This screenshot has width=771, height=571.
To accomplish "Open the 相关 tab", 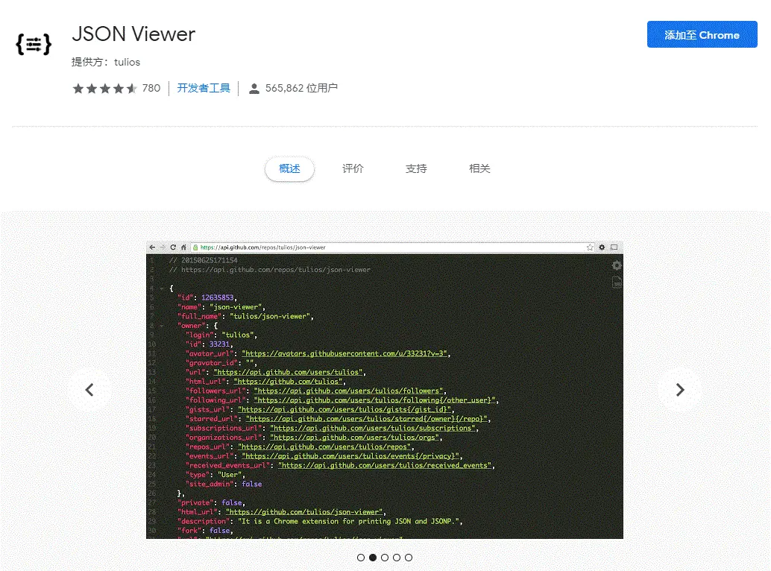I will 479,168.
